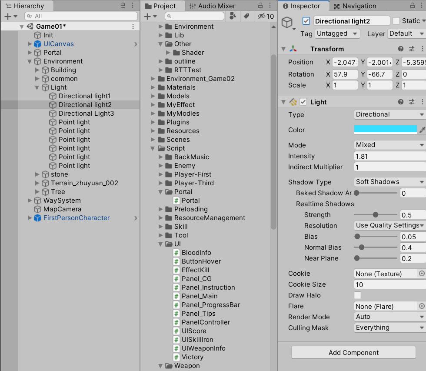Open the Inspector panel kebab menu
Viewport: 426px width, 371px height.
tap(422, 5)
